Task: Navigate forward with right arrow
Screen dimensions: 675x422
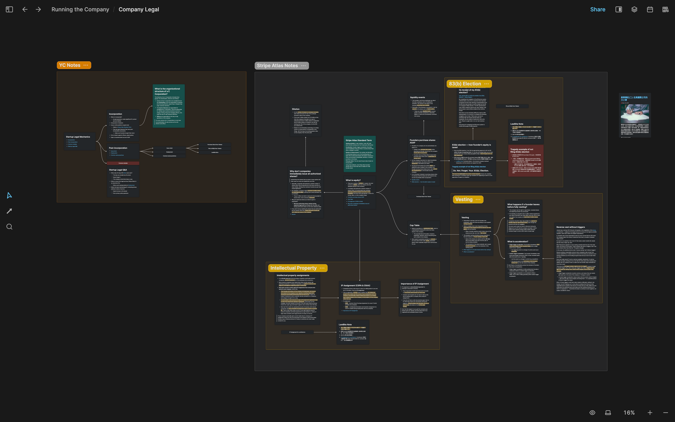Action: (38, 9)
